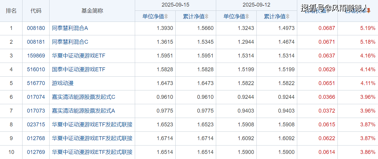Image resolution: width=378 pixels, height=159 pixels.
Task: Sort by 2025-09-12 单位净值 arrow icon
Action: pyautogui.click(x=247, y=16)
